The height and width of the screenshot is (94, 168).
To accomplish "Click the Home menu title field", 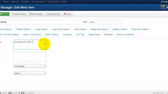I will (40, 22).
